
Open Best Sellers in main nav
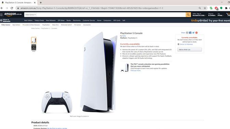[x=28, y=20]
